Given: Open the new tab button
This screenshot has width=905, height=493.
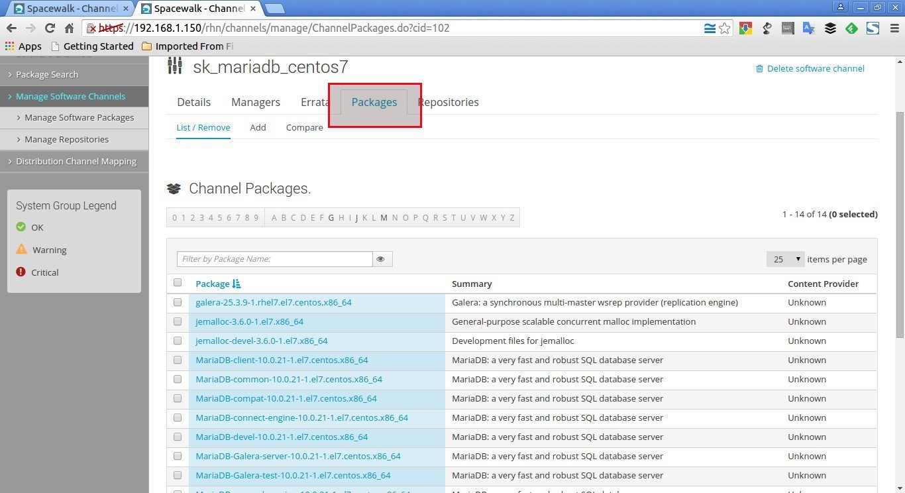Looking at the screenshot, I should 274,8.
